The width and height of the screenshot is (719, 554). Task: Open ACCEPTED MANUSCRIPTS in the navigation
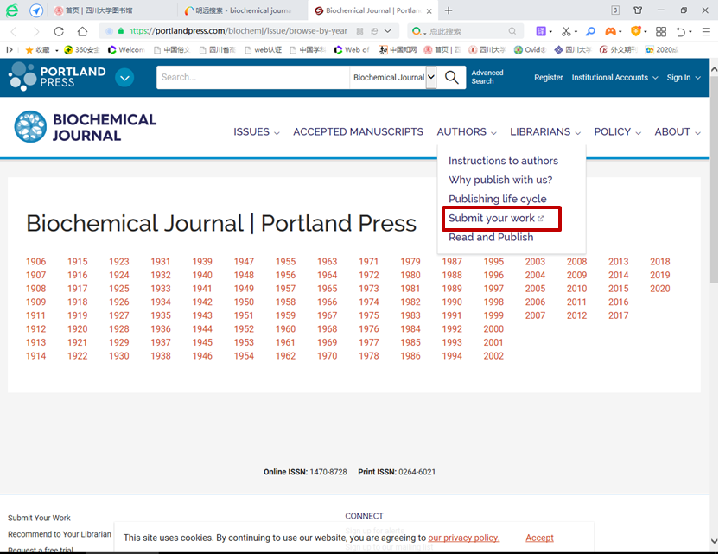[x=358, y=132]
